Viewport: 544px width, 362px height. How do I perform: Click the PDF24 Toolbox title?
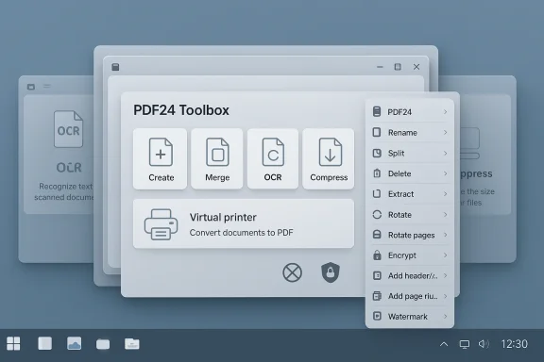[181, 110]
